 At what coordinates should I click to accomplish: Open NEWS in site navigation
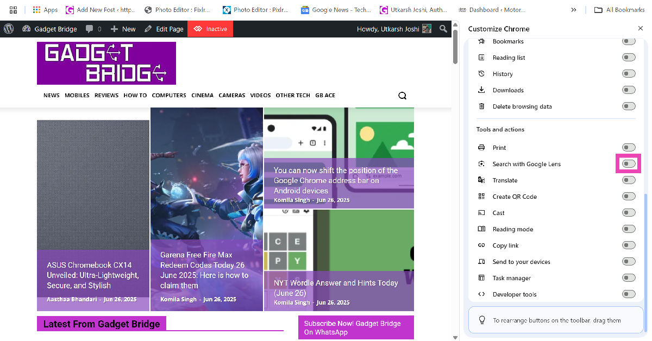coord(52,95)
